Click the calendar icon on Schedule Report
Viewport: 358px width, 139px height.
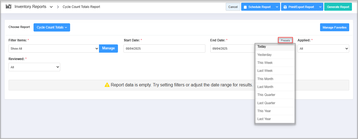point(245,7)
